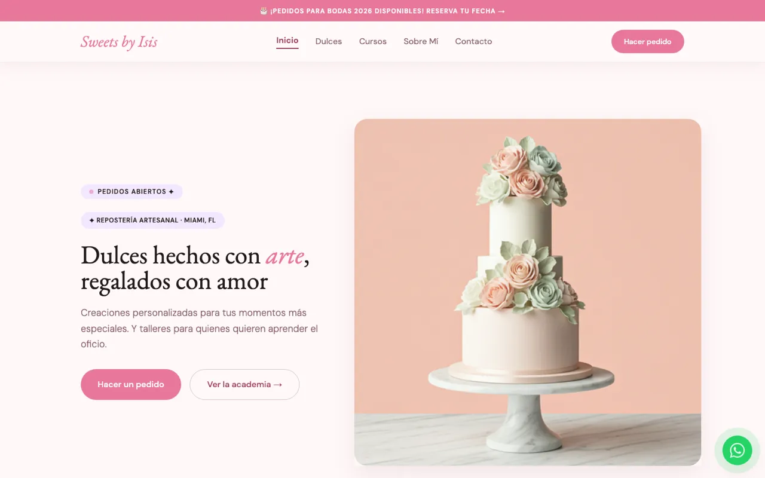Viewport: 765px width, 478px height.
Task: Click the sparkle after Pedidos Abiertos text
Action: pos(172,192)
